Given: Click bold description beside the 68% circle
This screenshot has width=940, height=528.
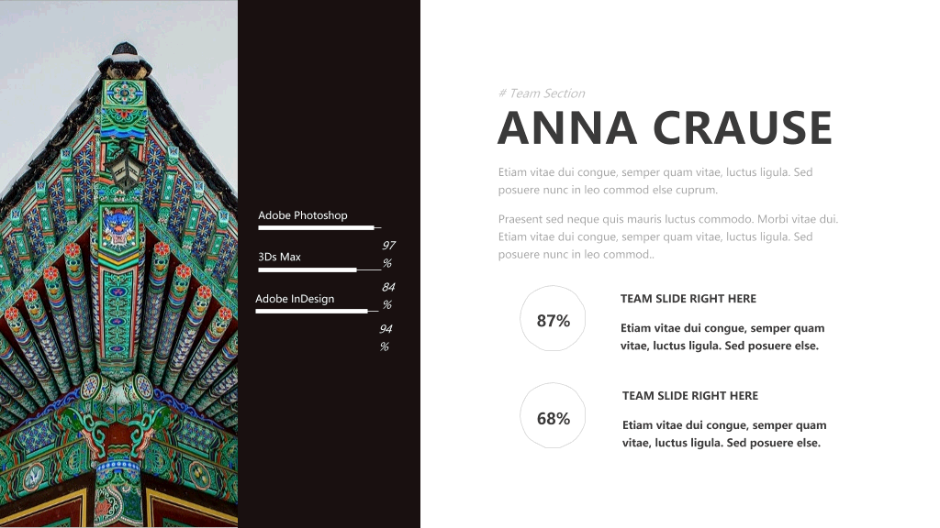Looking at the screenshot, I should tap(724, 434).
